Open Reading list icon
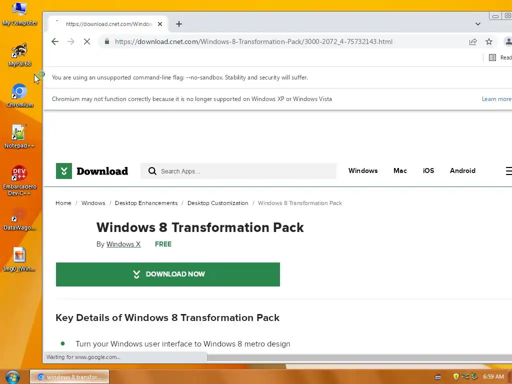This screenshot has width=512, height=384. tap(492, 57)
